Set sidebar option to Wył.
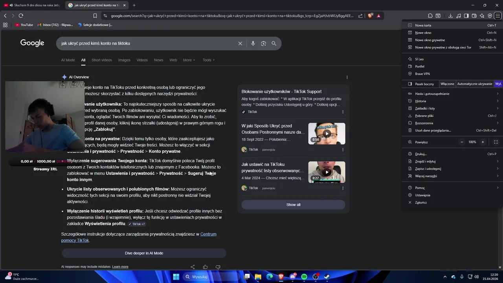 pos(498,84)
